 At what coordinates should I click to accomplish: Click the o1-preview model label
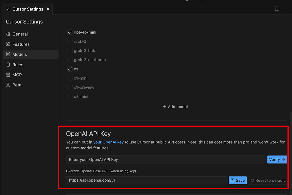[x=84, y=87]
